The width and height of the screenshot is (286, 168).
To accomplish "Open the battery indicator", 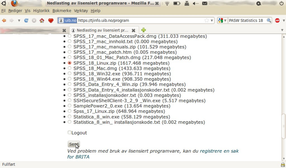I will click(177, 3).
